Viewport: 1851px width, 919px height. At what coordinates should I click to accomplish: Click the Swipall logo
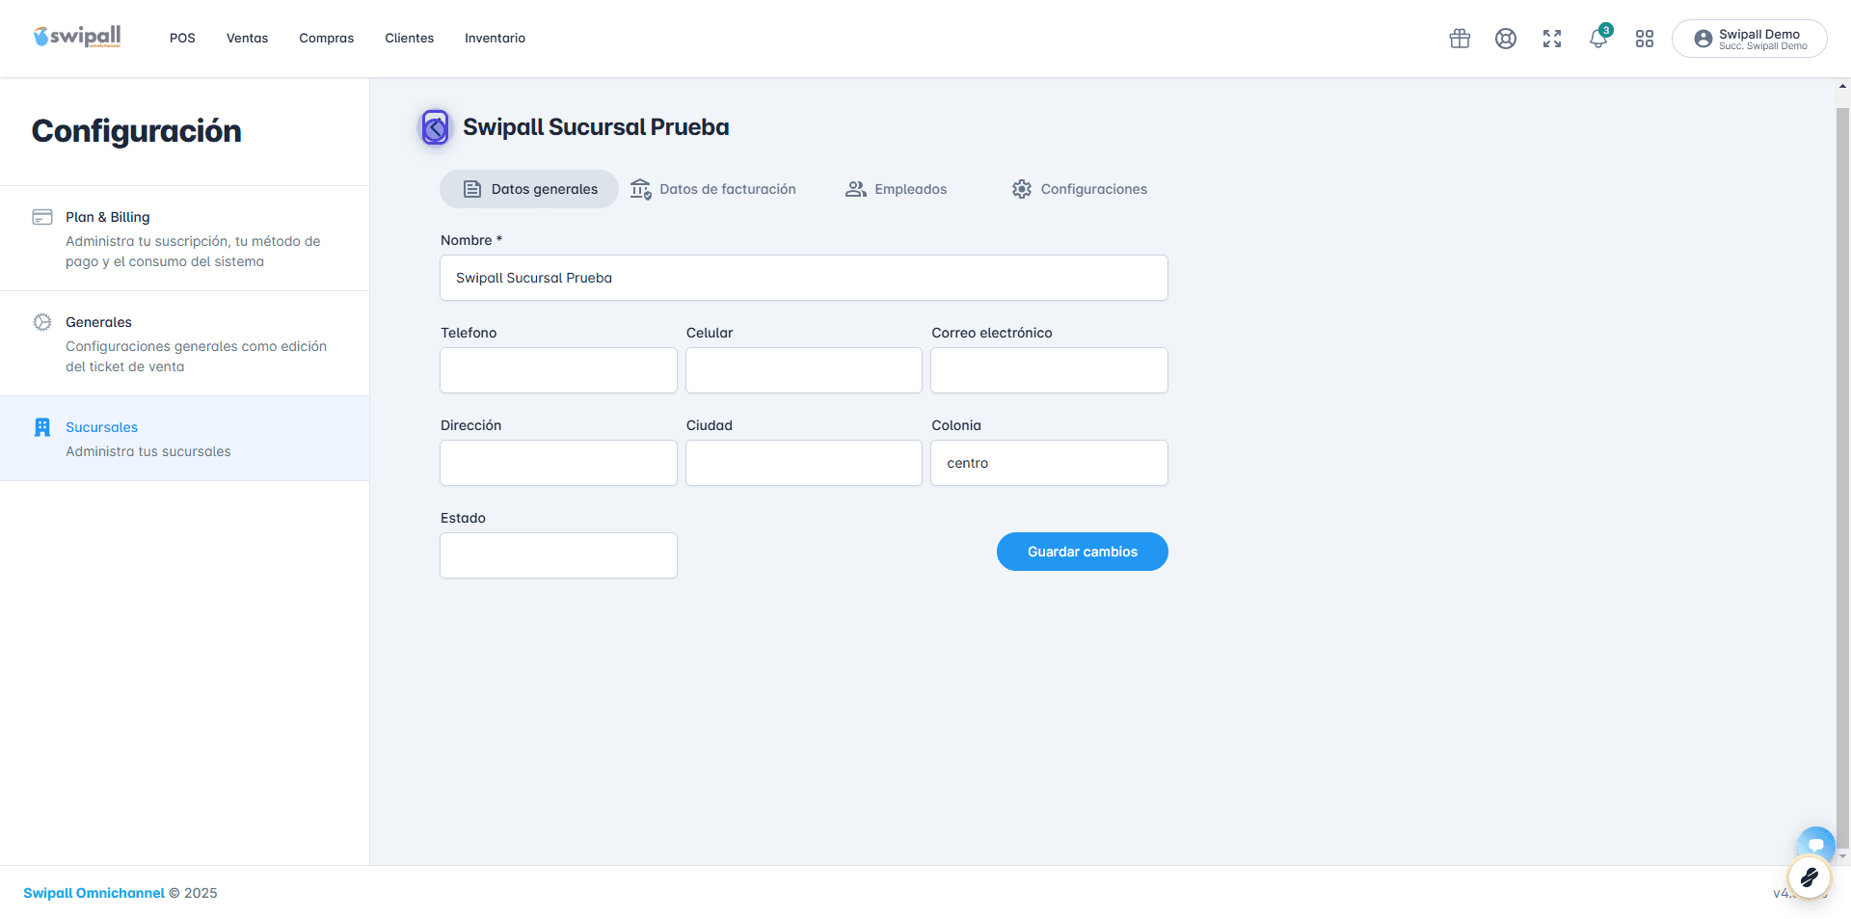coord(77,37)
